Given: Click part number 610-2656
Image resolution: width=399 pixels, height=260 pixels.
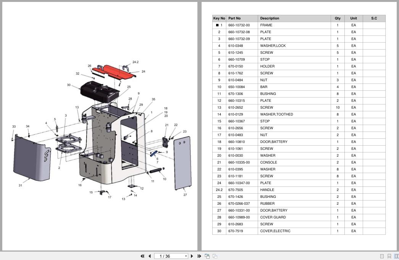Looking at the screenshot, I should coord(236,128).
